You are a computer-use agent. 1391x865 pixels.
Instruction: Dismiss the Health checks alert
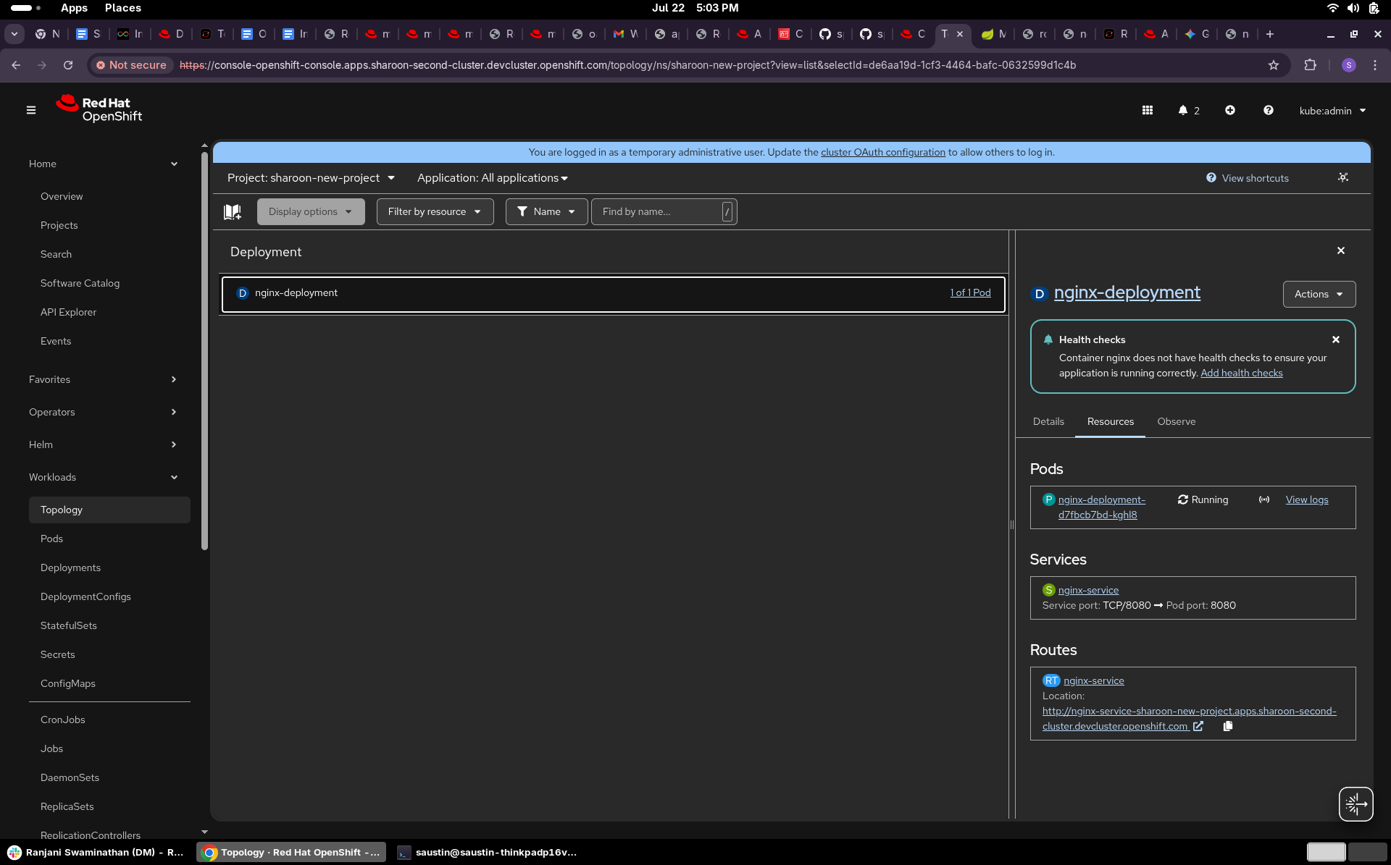(1336, 339)
